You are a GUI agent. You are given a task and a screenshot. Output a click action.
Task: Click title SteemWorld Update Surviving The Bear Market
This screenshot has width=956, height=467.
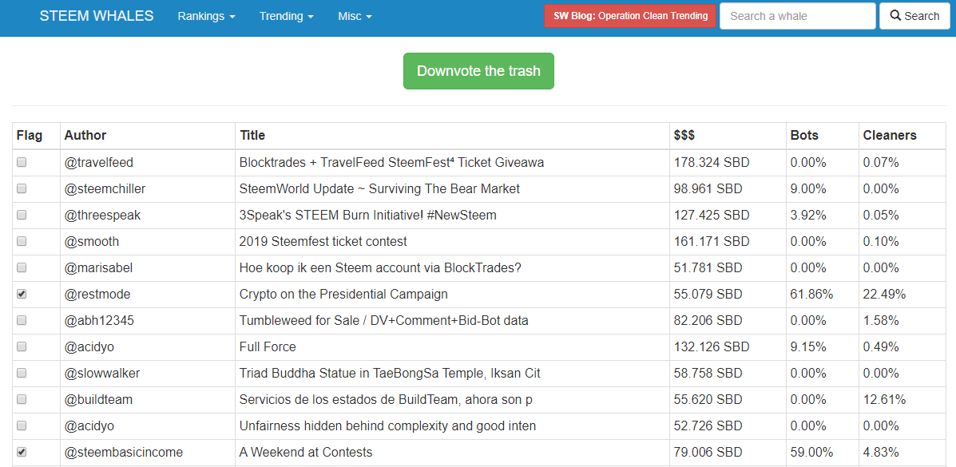tap(379, 189)
